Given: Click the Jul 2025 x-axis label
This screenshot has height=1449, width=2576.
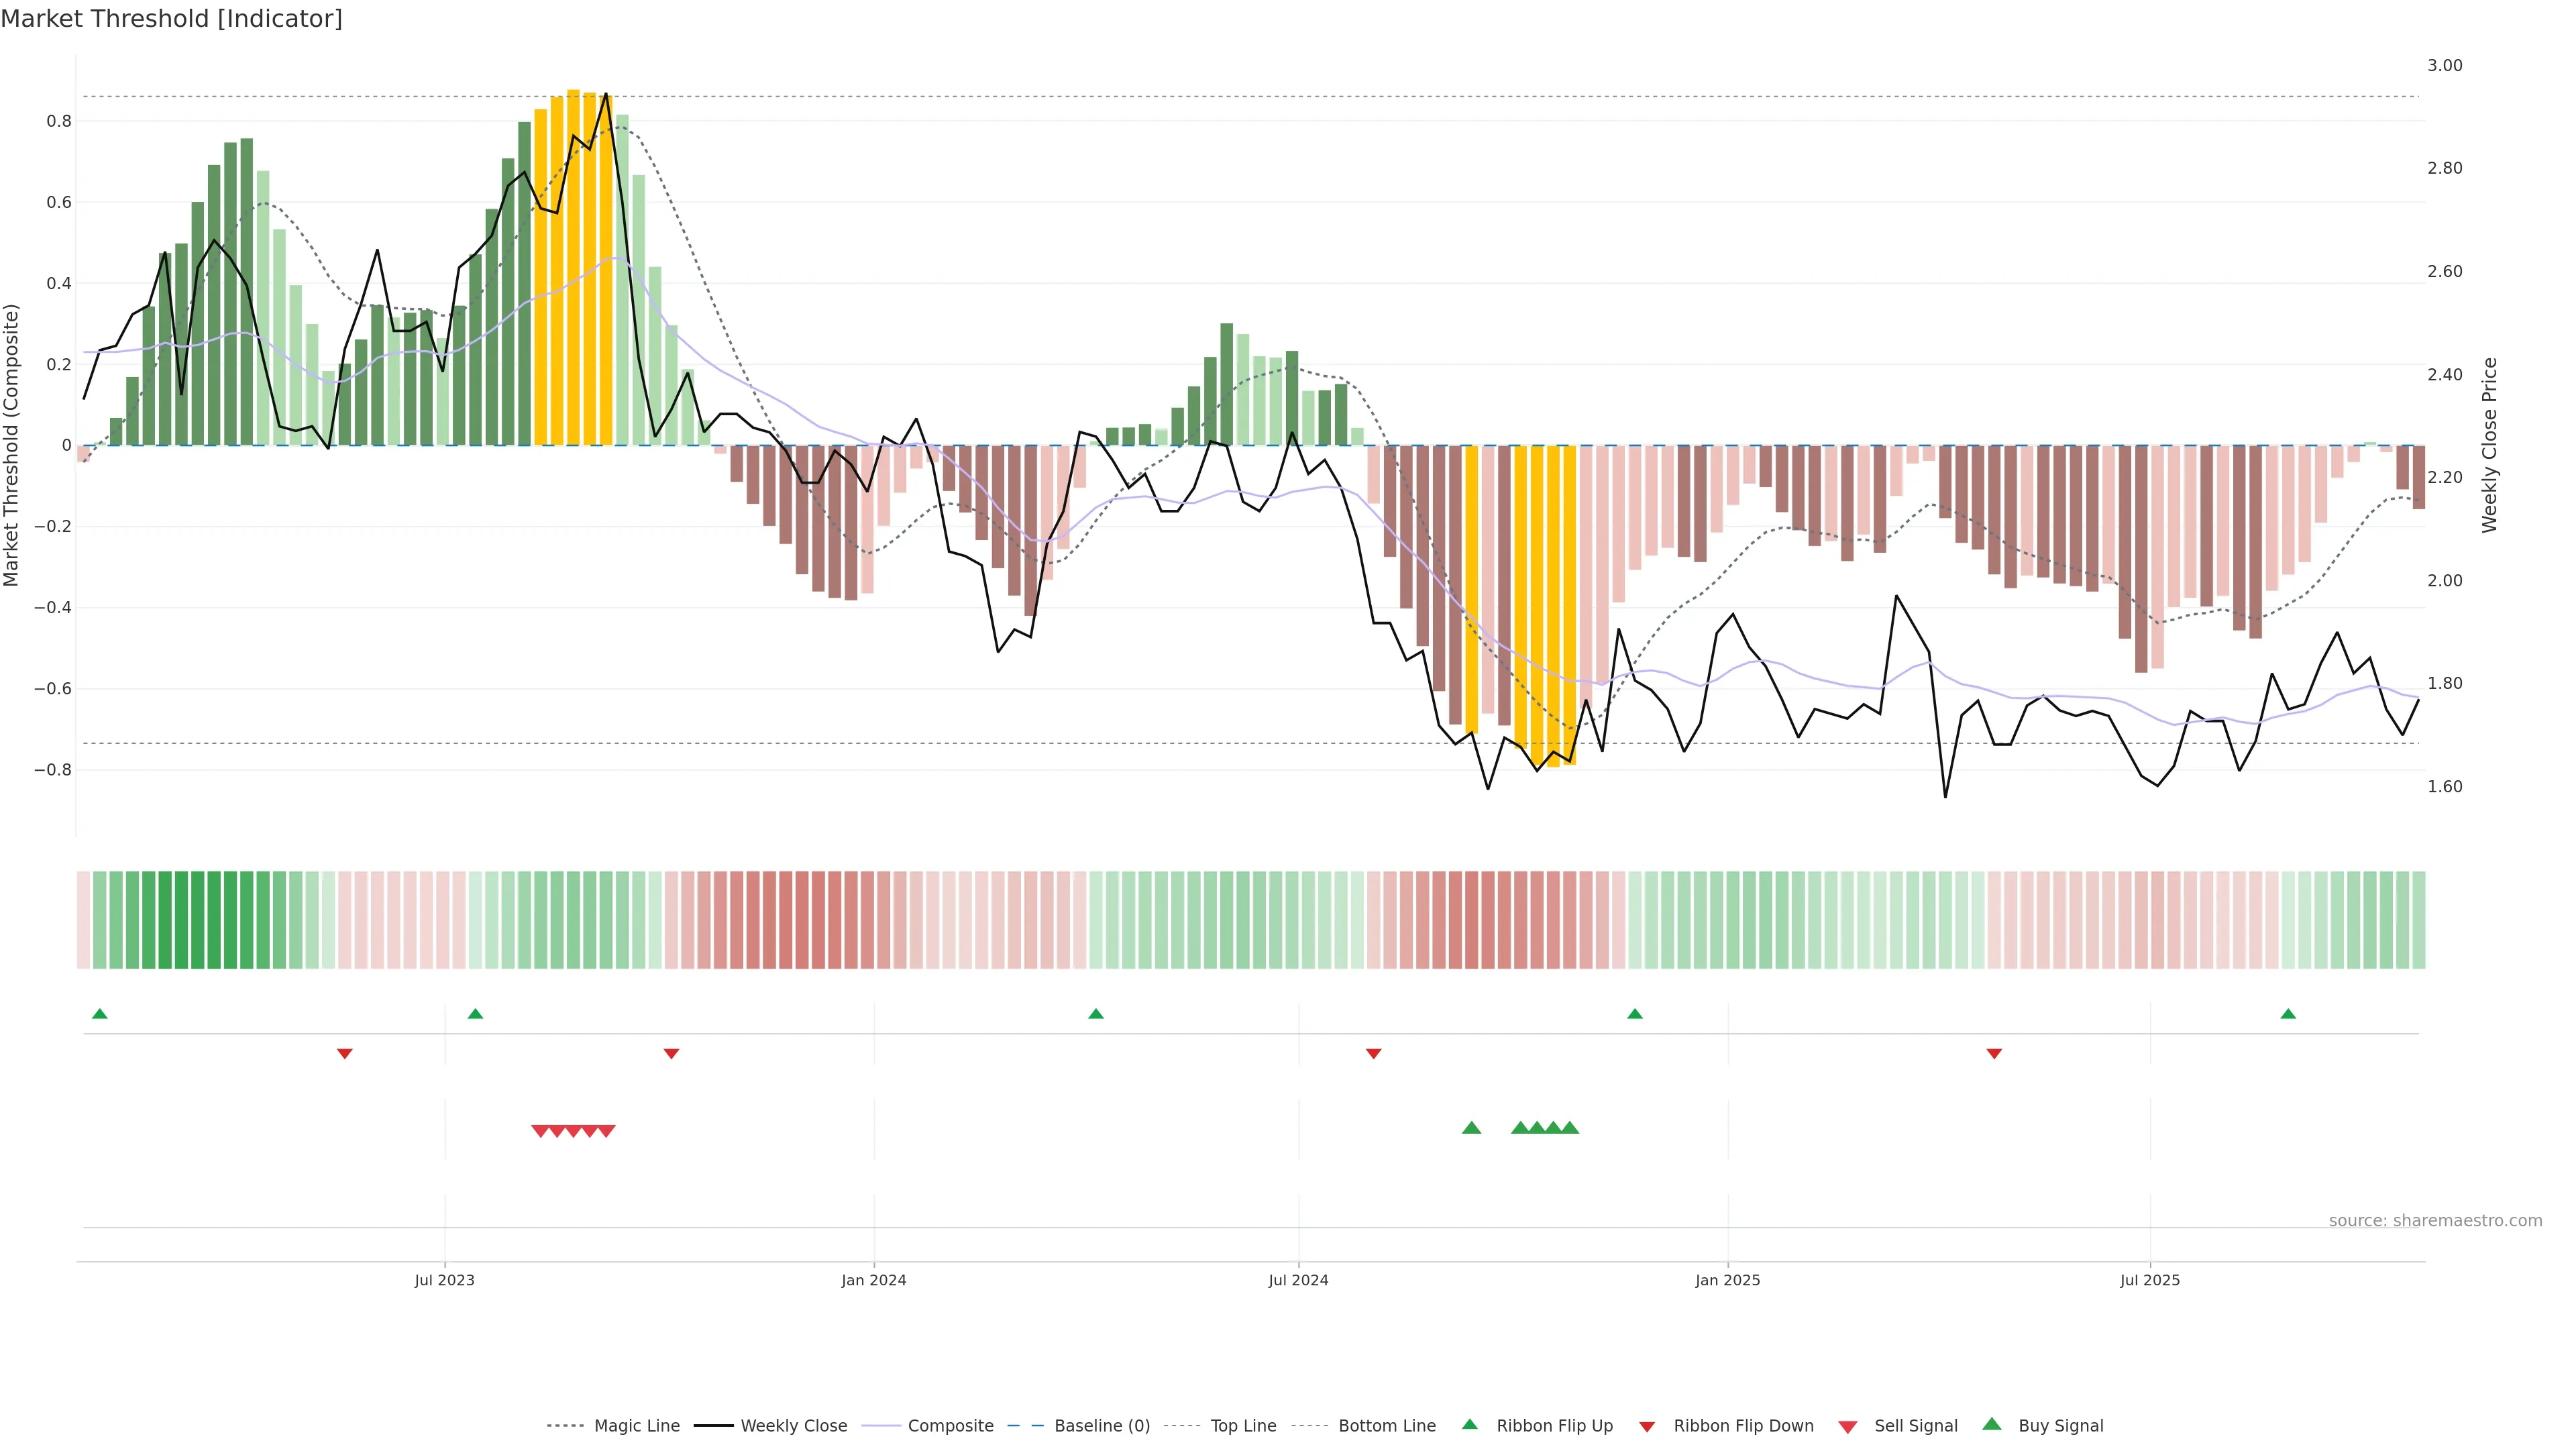Looking at the screenshot, I should click(2149, 1280).
